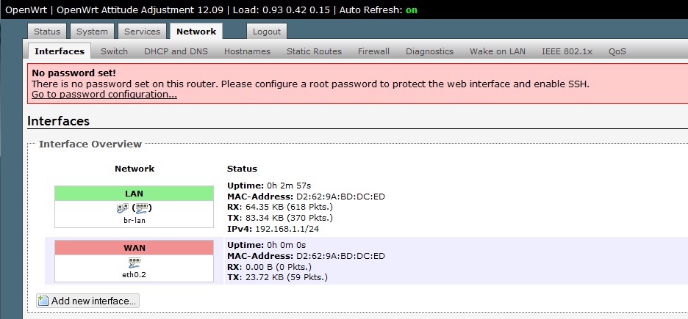The height and width of the screenshot is (319, 688).
Task: Select the Logout tab
Action: coord(266,32)
